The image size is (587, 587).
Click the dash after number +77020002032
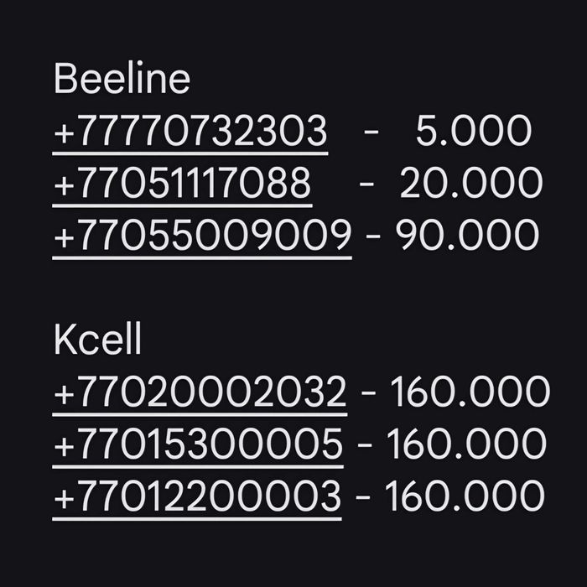tap(369, 392)
